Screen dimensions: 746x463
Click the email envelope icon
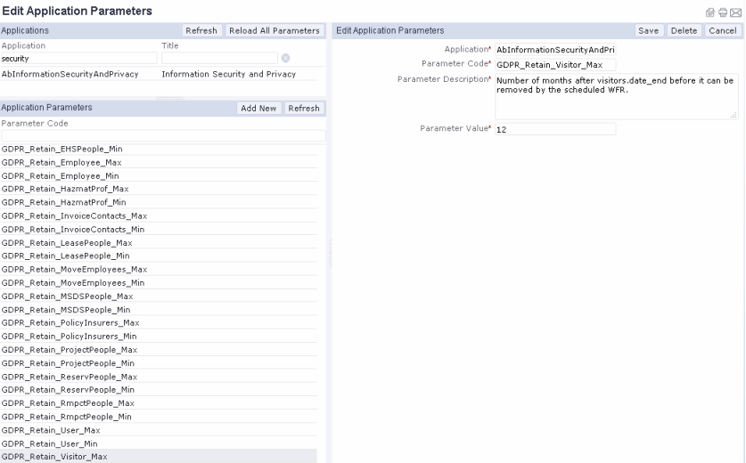click(x=737, y=11)
